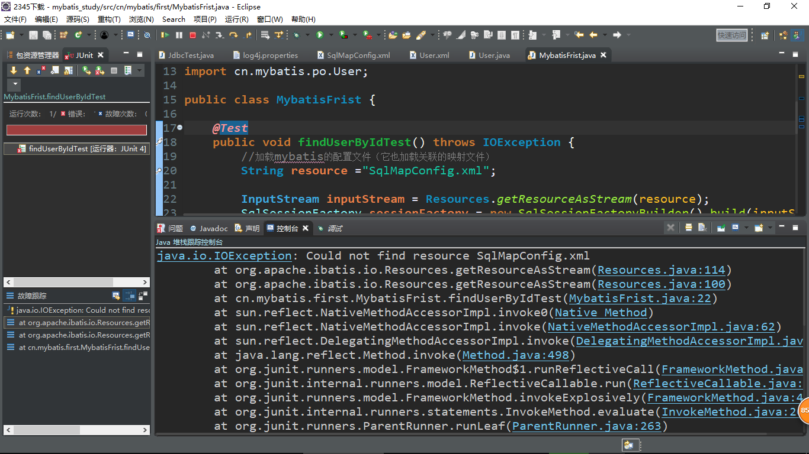Toggle Pin Console icon
The image size is (809, 454).
tap(721, 228)
